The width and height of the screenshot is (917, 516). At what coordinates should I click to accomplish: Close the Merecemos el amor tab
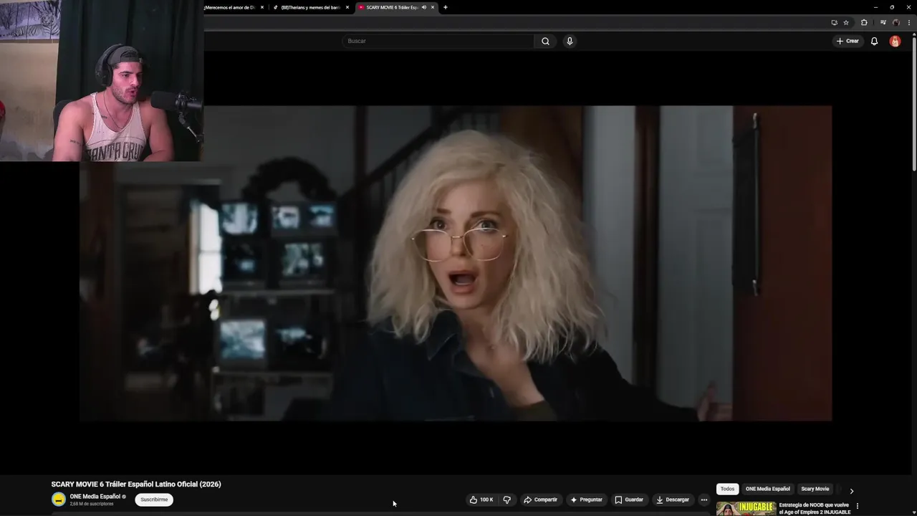pyautogui.click(x=262, y=7)
